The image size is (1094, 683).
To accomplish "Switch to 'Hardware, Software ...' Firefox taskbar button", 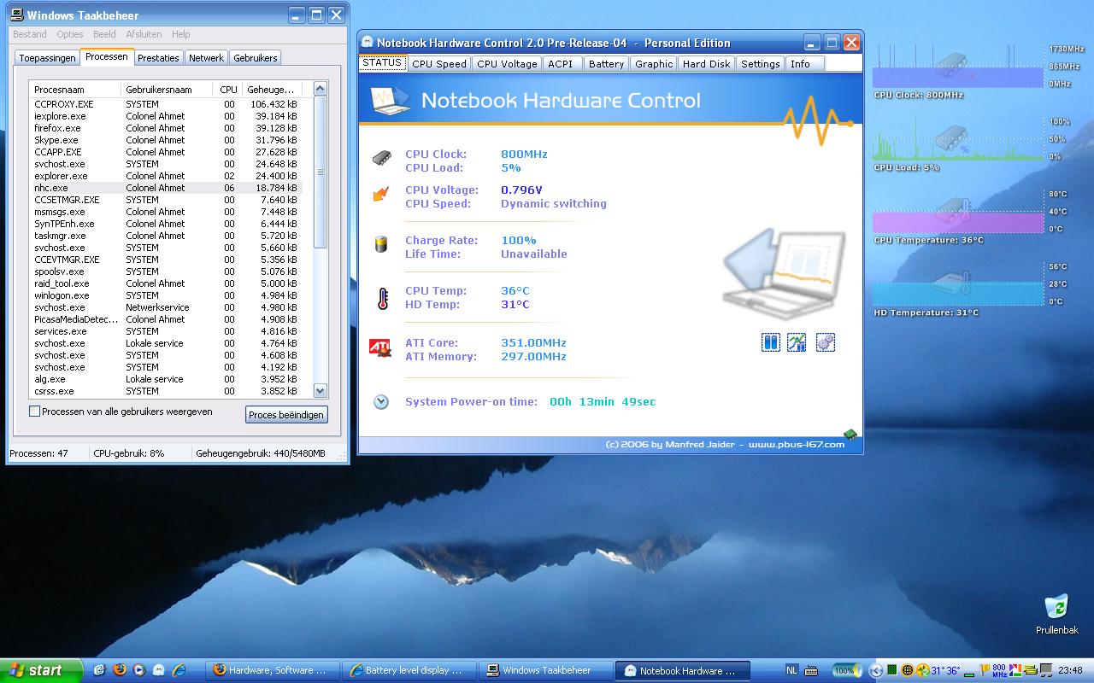I will [x=274, y=670].
